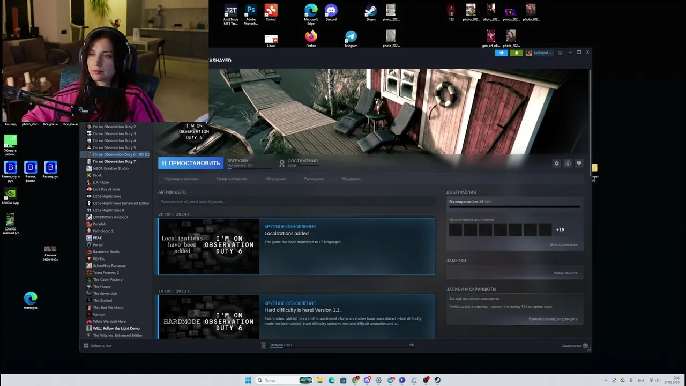Open Друзья и чат panel
686x386 pixels.
pos(575,346)
